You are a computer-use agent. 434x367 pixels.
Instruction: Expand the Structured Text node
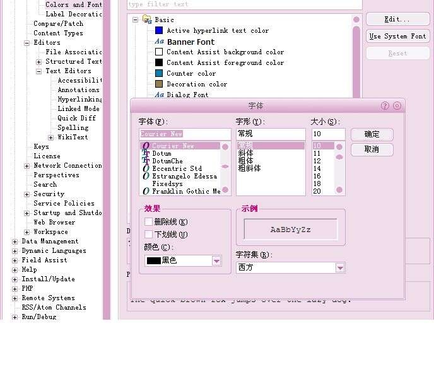(38, 62)
